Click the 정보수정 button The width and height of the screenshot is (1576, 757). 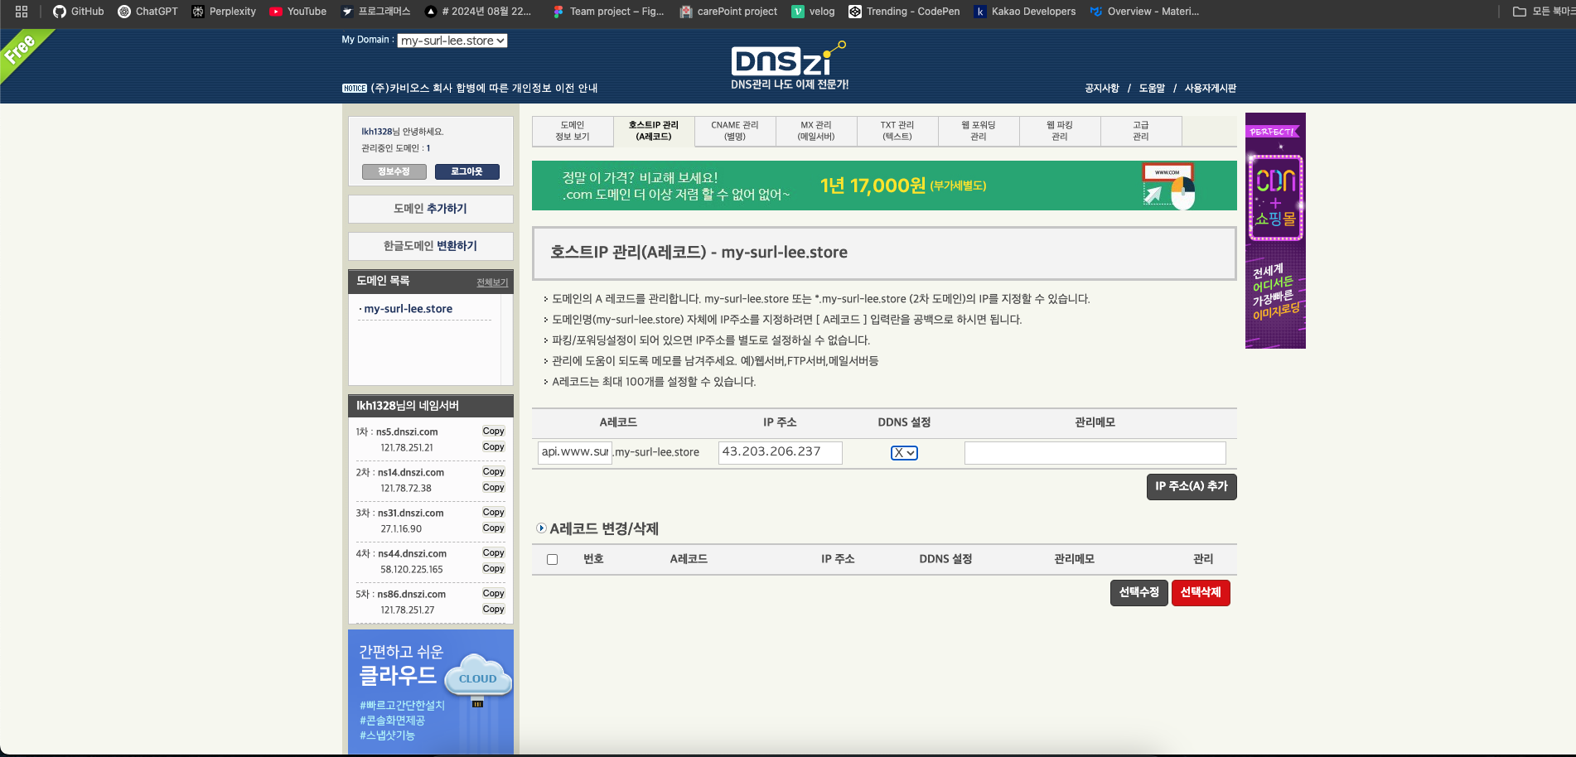tap(394, 171)
